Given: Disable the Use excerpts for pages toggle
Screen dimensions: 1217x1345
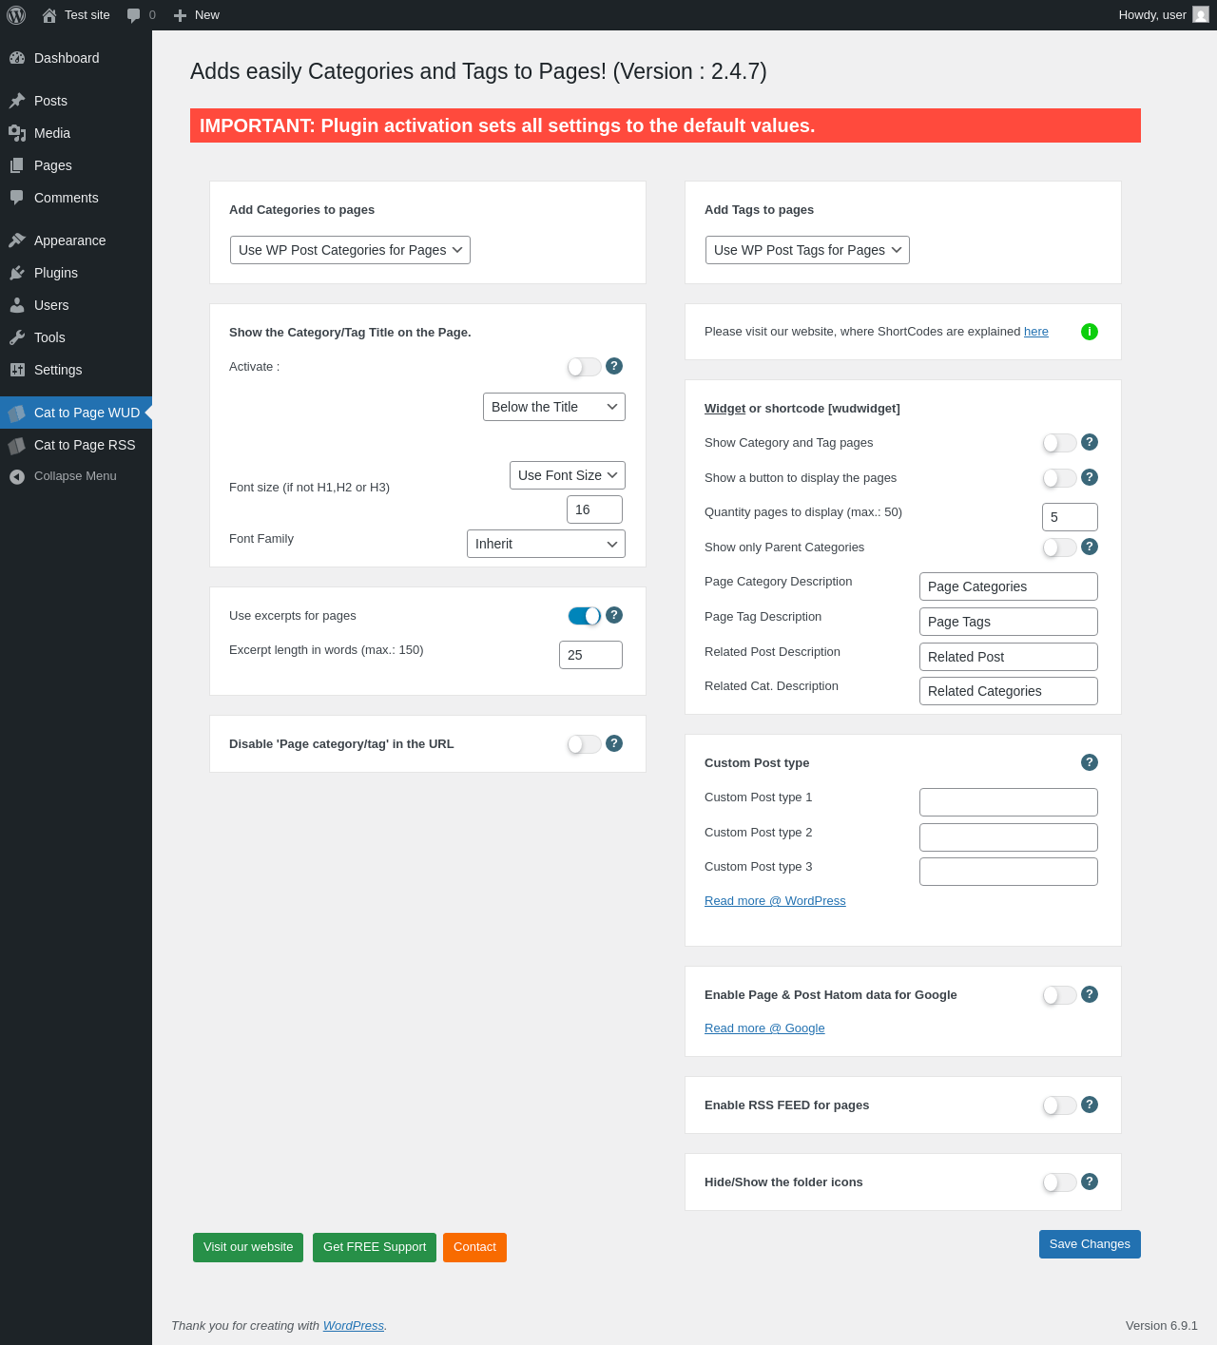Looking at the screenshot, I should point(585,616).
